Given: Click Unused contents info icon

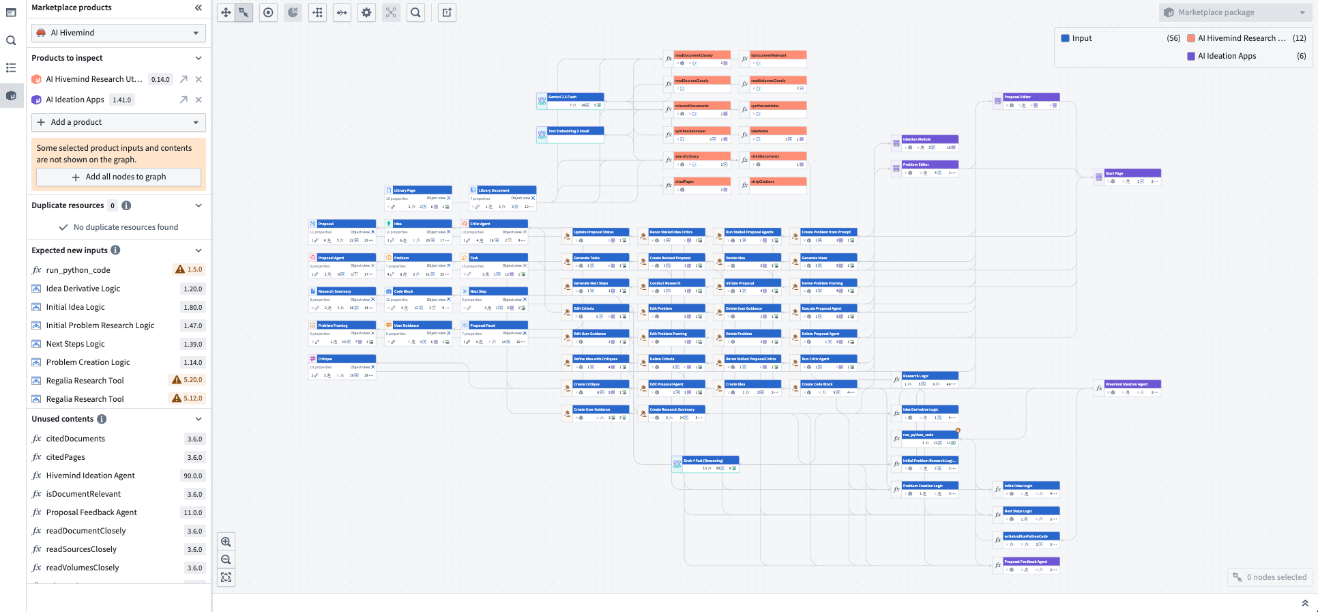Looking at the screenshot, I should (102, 419).
